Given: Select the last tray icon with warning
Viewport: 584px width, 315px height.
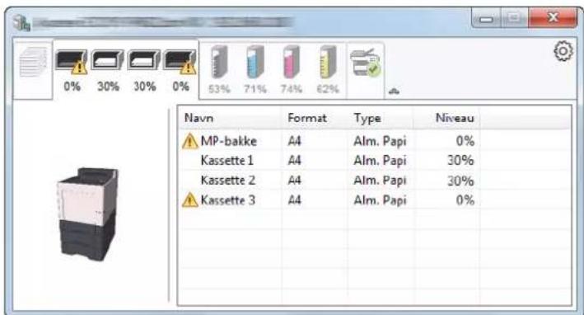Looking at the screenshot, I should coord(180,62).
